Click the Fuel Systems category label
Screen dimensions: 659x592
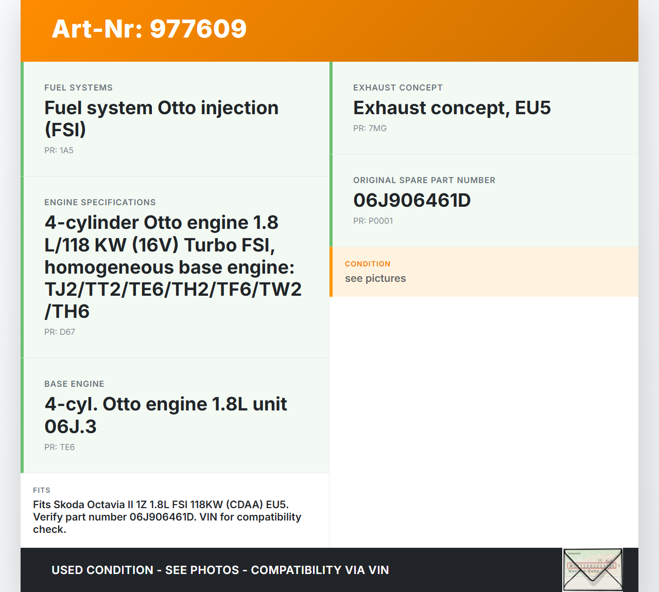pos(78,88)
